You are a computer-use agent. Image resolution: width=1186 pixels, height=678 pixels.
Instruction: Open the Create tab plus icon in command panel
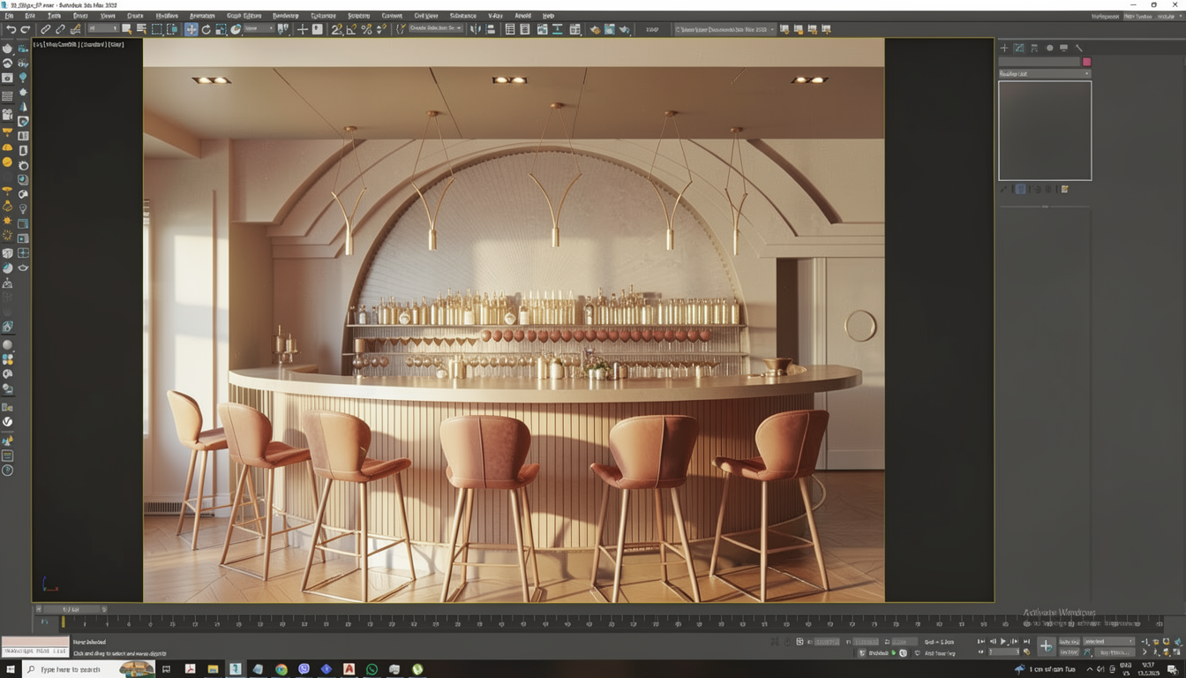1004,48
